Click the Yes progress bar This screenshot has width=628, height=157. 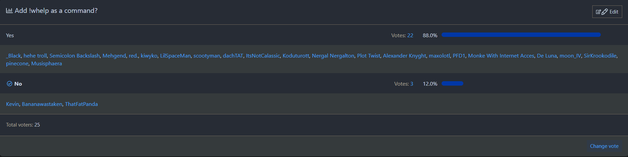(521, 35)
